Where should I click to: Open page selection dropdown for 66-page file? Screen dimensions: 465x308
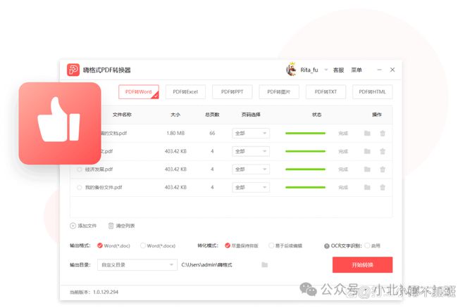251,133
